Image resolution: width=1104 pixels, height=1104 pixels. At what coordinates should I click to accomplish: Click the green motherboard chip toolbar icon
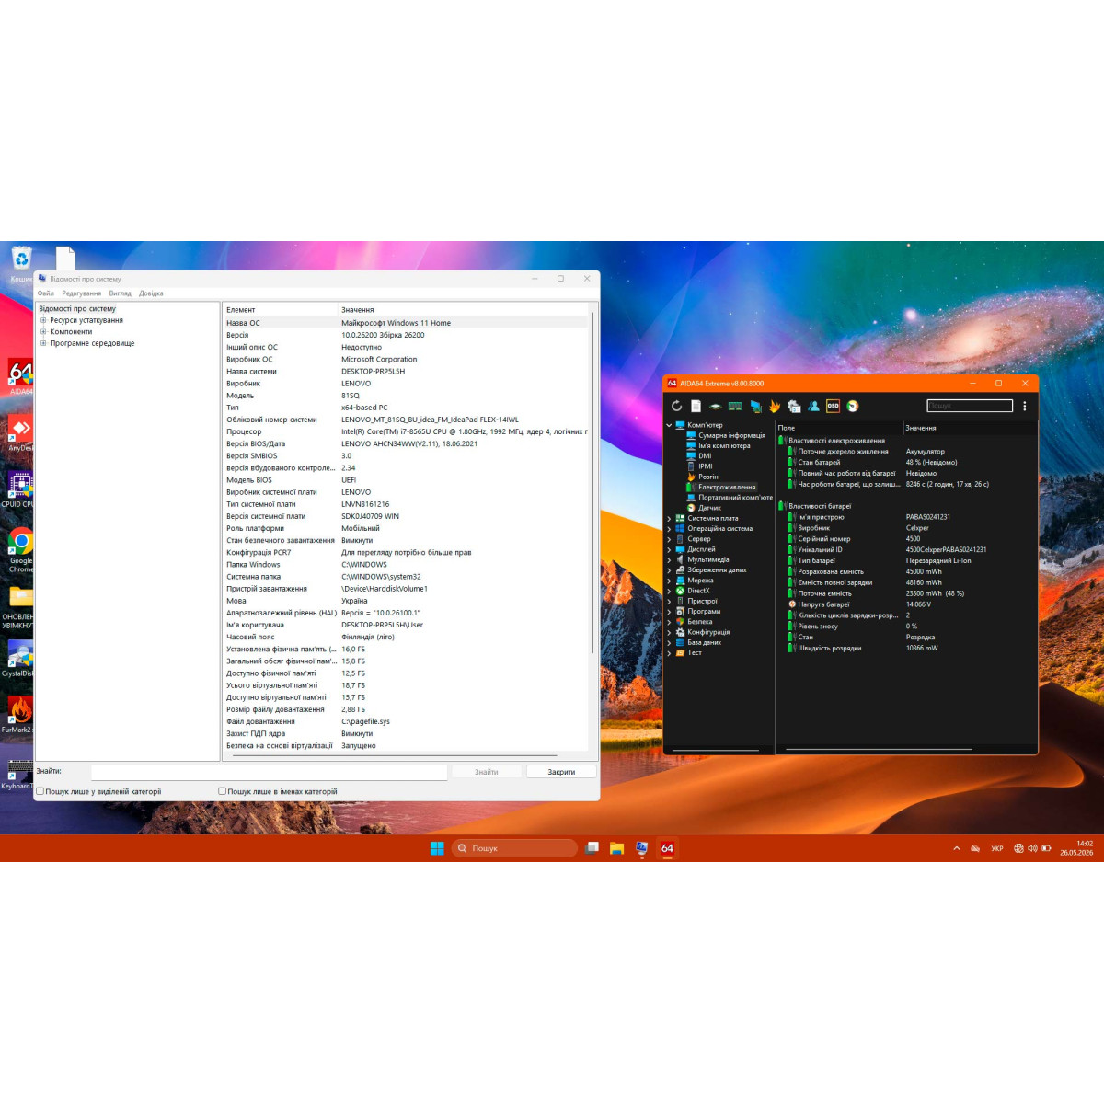[x=715, y=406]
